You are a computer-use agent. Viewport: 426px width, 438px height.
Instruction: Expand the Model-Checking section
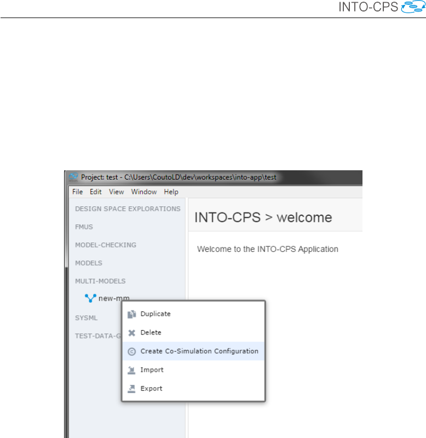tap(106, 245)
